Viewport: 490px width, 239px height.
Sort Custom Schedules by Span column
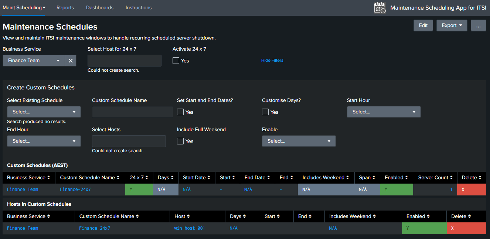click(367, 177)
